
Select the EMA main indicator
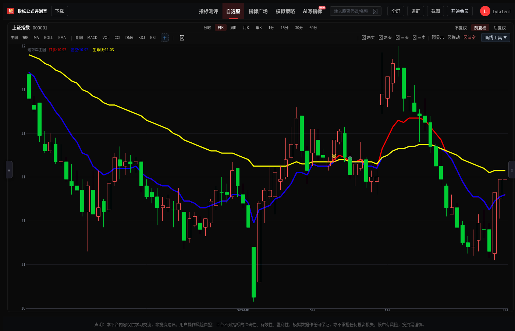click(x=62, y=38)
